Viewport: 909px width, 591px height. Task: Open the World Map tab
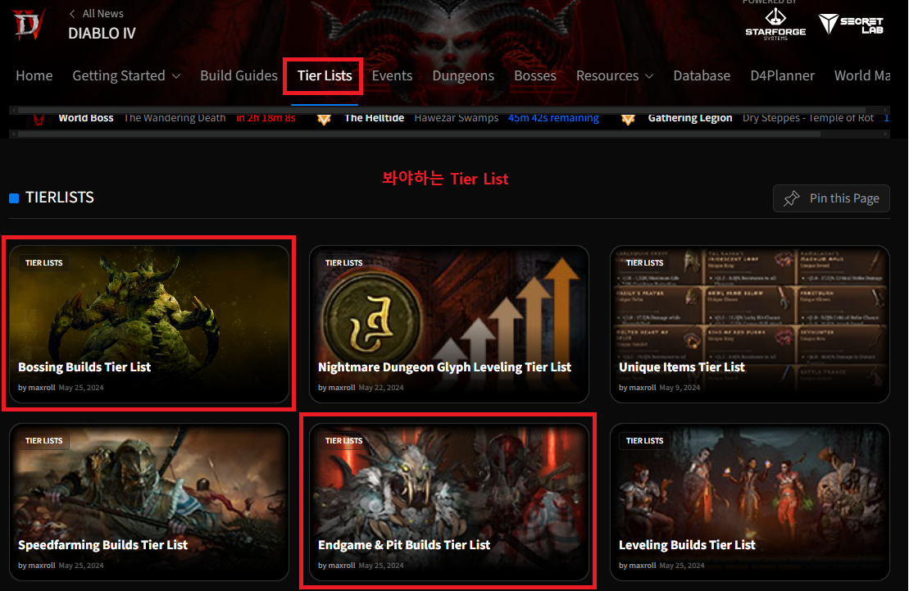pyautogui.click(x=862, y=76)
